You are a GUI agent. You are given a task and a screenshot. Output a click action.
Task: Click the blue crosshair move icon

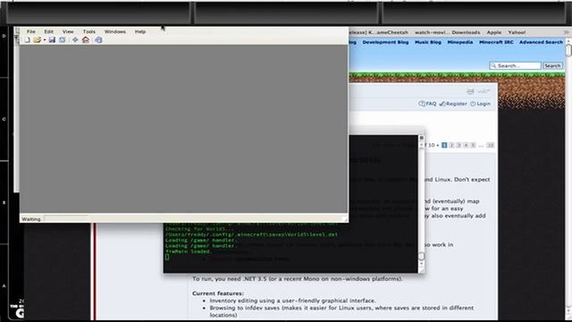pyautogui.click(x=75, y=39)
